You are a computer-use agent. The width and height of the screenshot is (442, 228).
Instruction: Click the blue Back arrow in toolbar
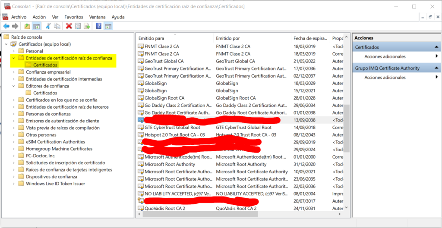tap(6, 26)
